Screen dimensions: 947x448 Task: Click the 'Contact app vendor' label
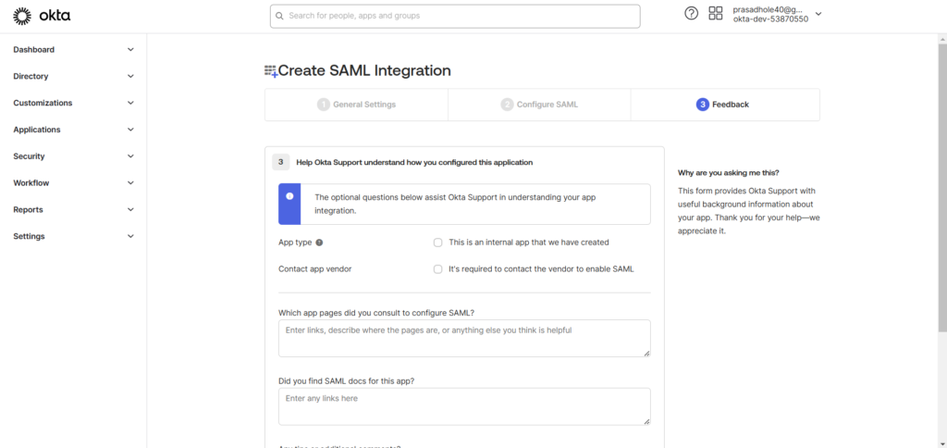(314, 269)
